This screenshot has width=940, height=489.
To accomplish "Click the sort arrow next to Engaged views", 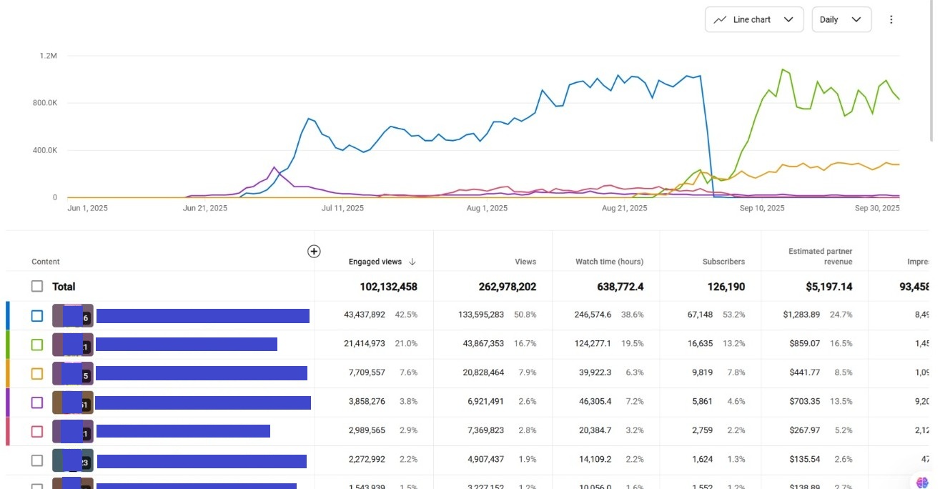I will (x=412, y=262).
